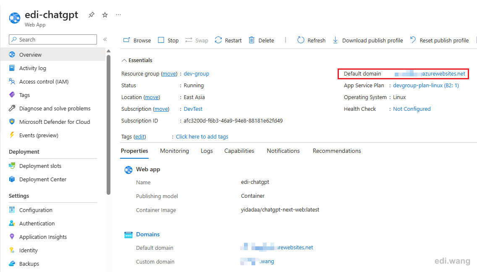Viewport: 477px width, 272px height.
Task: Switch to the Recommendations tab
Action: tap(337, 151)
